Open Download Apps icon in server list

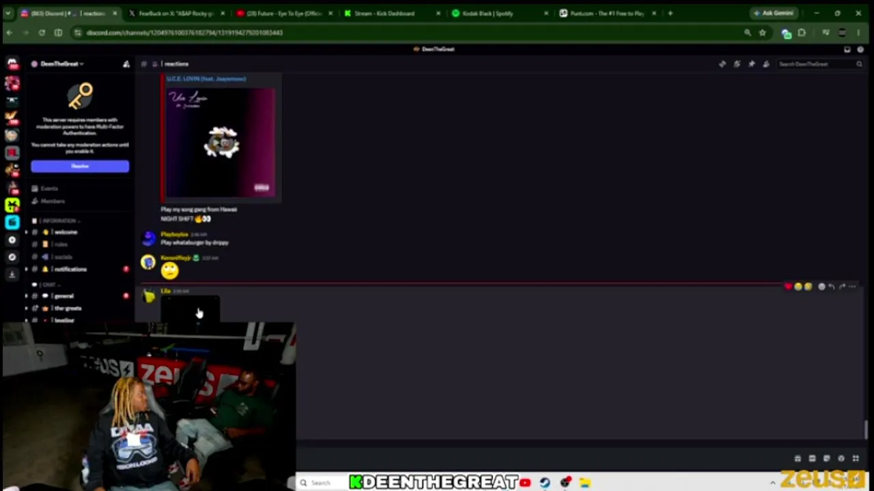[12, 274]
